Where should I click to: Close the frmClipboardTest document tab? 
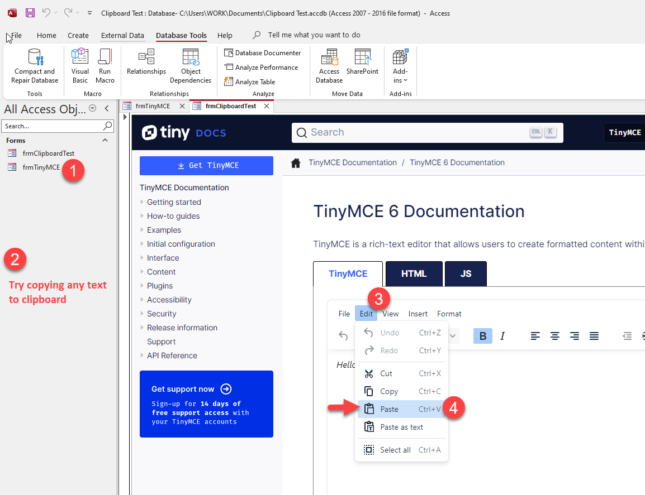coord(267,106)
